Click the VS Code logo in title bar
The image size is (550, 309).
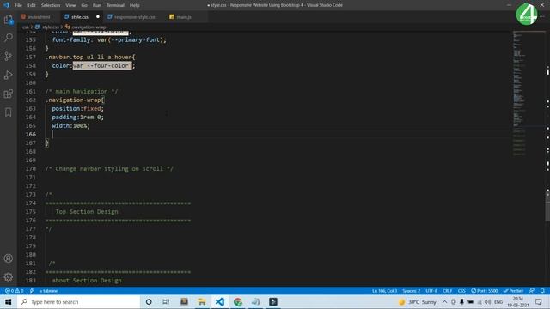pos(6,5)
